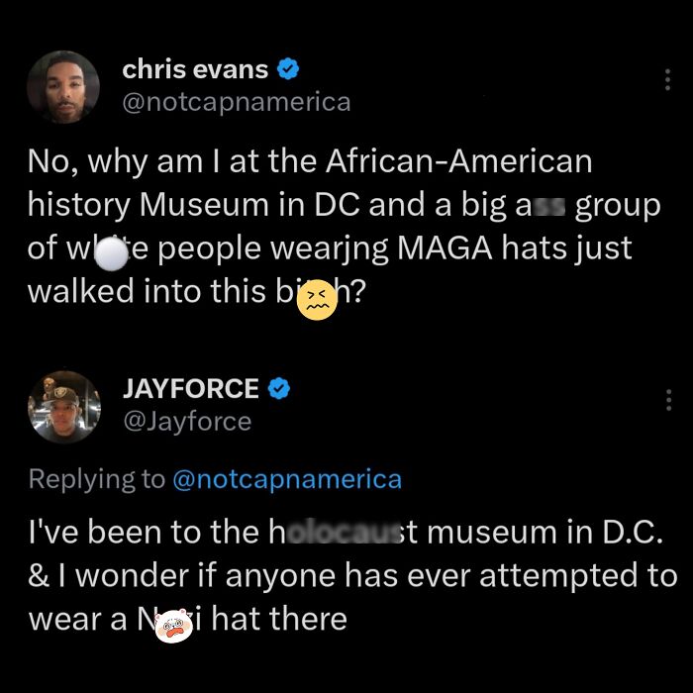Viewport: 693px width, 693px height.
Task: Click the white circle sticker over the tweet
Action: tap(111, 253)
